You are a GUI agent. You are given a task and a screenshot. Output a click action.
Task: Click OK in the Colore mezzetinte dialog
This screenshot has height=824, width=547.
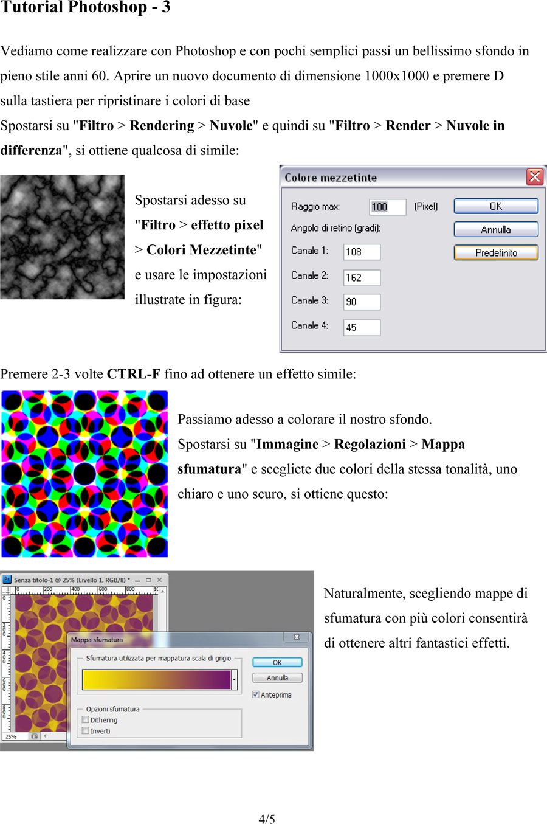pos(496,206)
